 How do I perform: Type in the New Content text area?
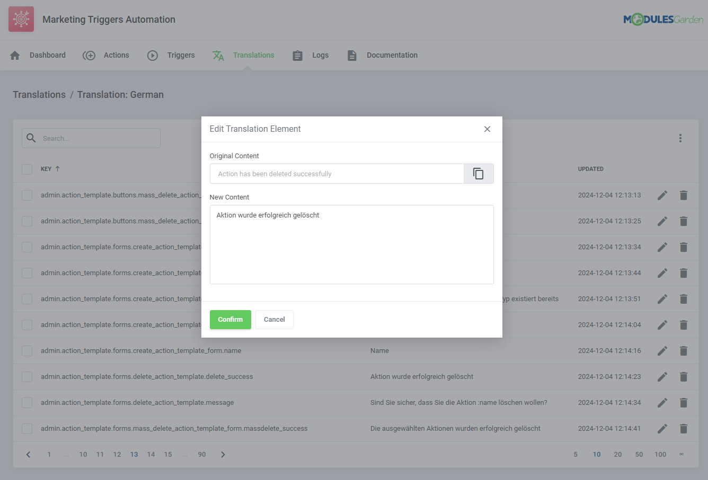(x=351, y=244)
